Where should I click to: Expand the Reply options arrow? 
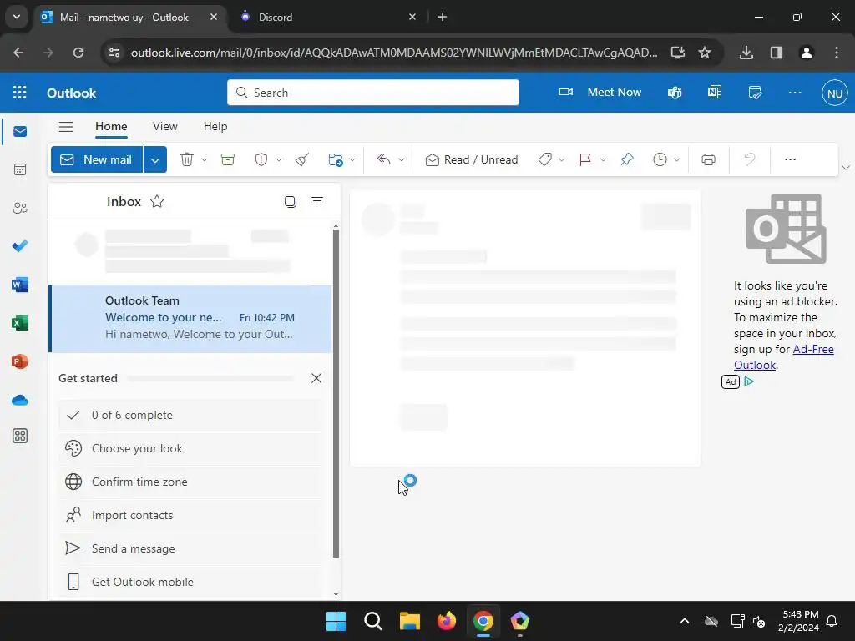coord(402,159)
